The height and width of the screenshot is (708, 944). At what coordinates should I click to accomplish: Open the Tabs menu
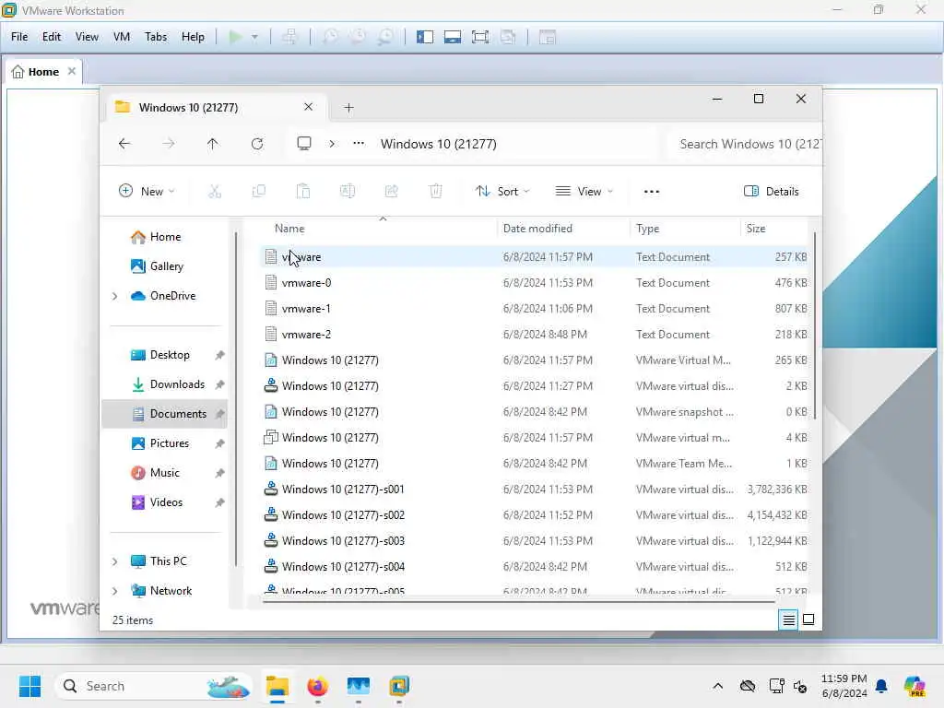coord(156,37)
